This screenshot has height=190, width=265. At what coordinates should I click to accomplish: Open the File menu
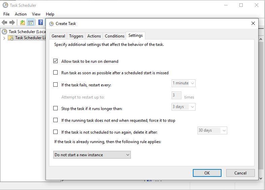click(6, 14)
